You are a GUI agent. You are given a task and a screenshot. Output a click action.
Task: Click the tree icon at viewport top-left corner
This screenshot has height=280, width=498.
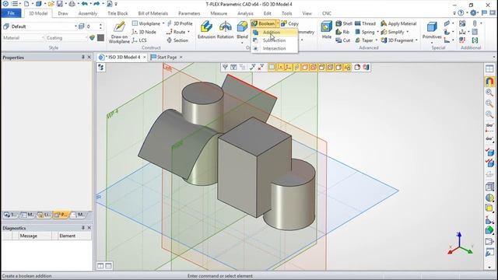[x=101, y=68]
